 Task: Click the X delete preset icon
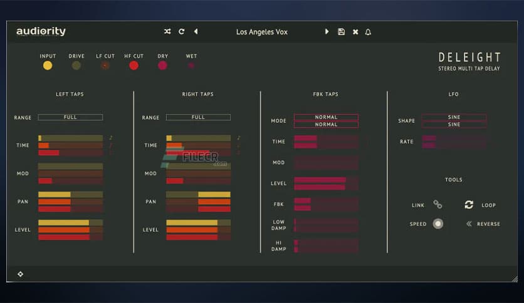point(355,32)
